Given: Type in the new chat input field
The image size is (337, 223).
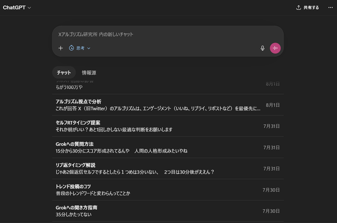Looking at the screenshot, I should pyautogui.click(x=158, y=34).
